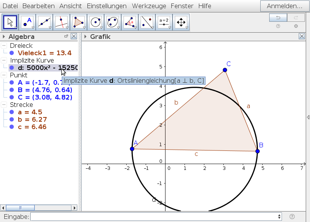Collapse the Strecke tree group
The image size is (310, 222).
tap(4, 105)
